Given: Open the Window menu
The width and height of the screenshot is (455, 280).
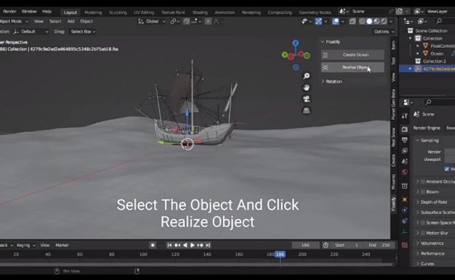Looking at the screenshot, I should click(29, 12).
